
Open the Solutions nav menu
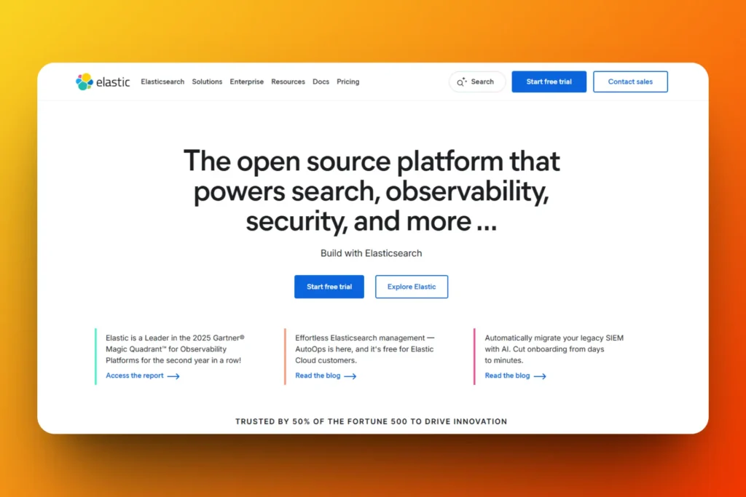point(207,81)
